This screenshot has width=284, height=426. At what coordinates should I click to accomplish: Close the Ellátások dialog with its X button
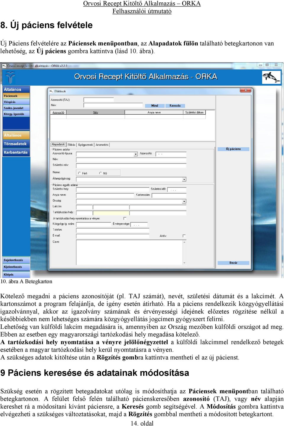coord(246,90)
